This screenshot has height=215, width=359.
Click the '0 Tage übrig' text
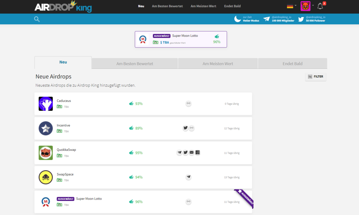pos(232,104)
